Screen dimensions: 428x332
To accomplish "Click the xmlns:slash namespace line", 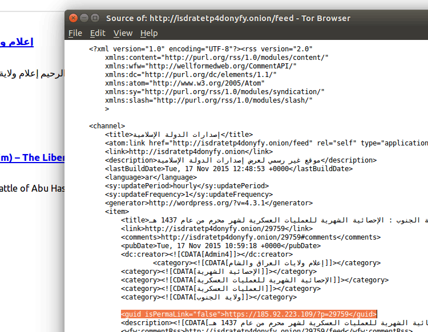I will [209, 100].
